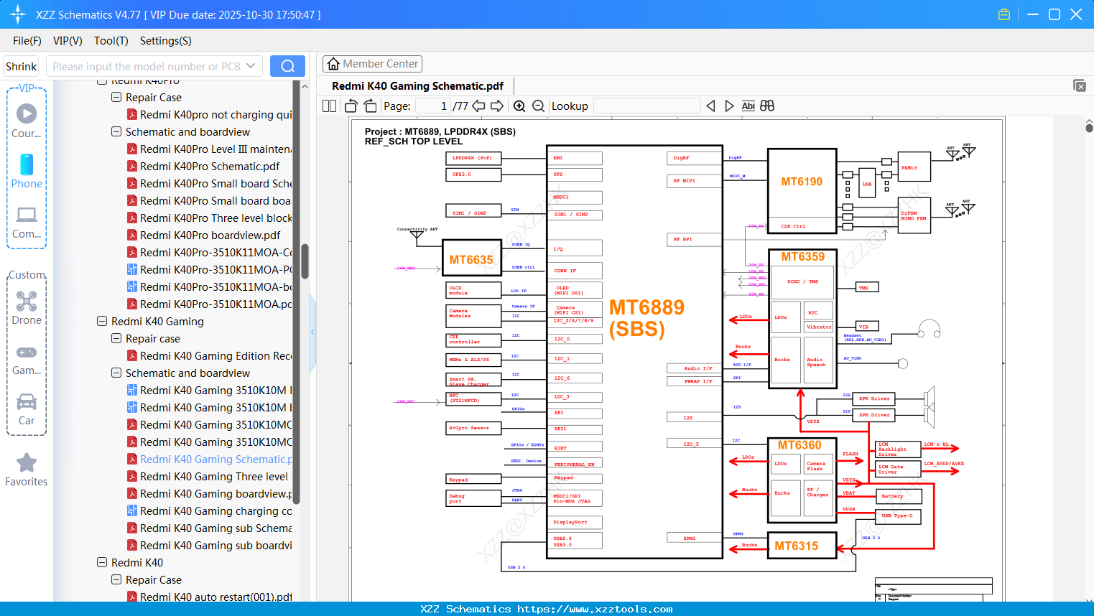Click the Member Center button

[372, 63]
